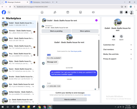The image size is (137, 109).
Task: Open the Betsy conversation
Action: coord(18,47)
